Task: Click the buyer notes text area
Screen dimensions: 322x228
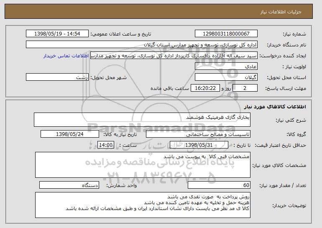Action: click(x=143, y=205)
